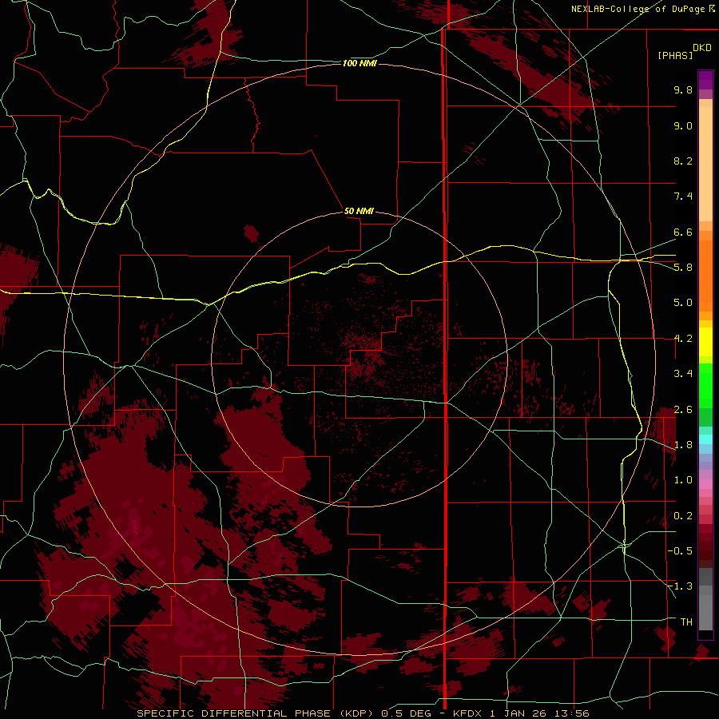Screen dimensions: 719x719
Task: Click the 50 NMI range ring label
Action: click(359, 211)
